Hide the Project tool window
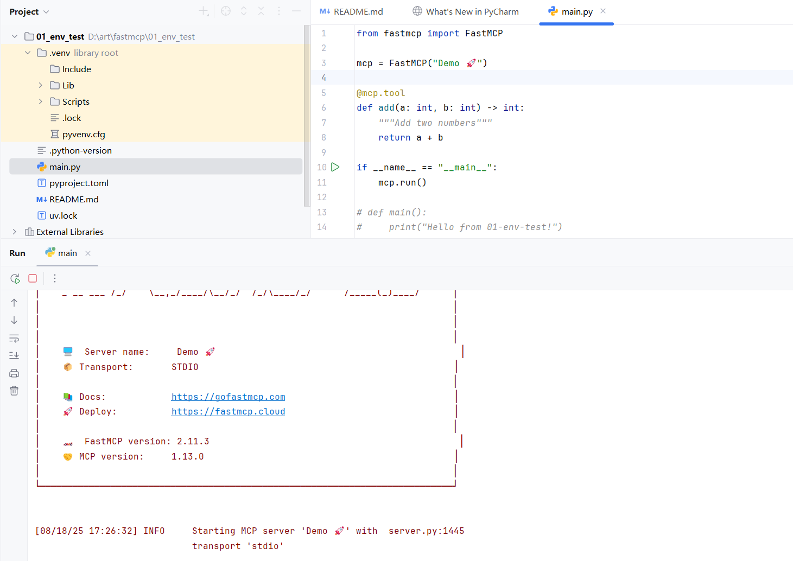Viewport: 793px width, 561px height. pos(296,11)
